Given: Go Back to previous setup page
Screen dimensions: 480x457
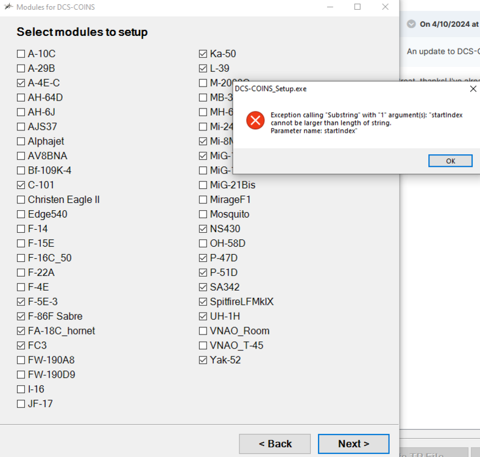Looking at the screenshot, I should 275,444.
